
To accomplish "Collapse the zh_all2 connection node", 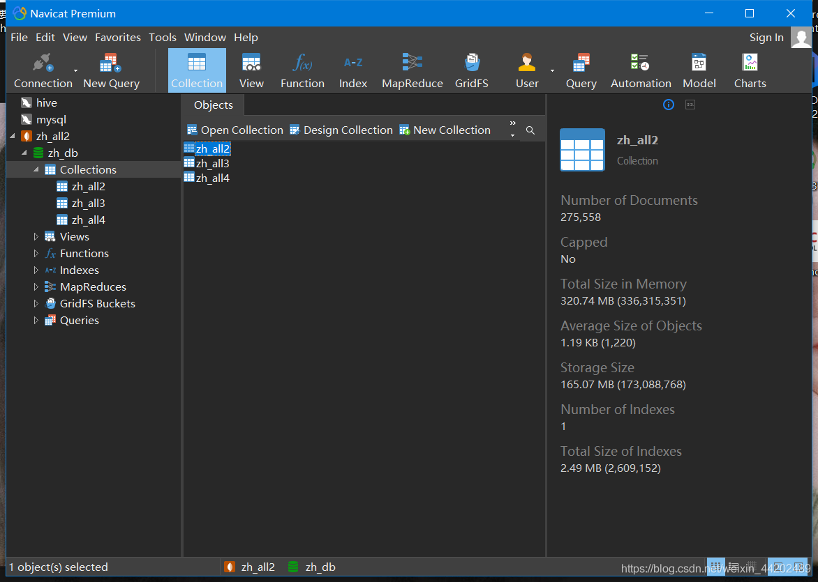I will pyautogui.click(x=13, y=136).
